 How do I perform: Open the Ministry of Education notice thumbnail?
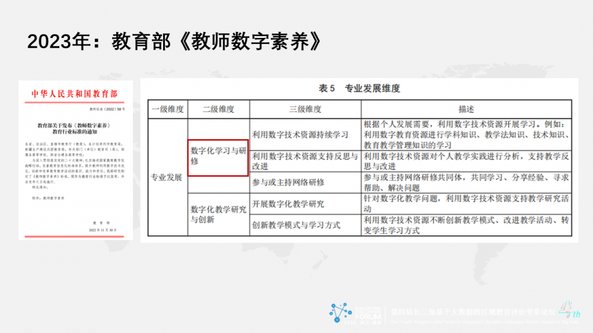[x=75, y=160]
